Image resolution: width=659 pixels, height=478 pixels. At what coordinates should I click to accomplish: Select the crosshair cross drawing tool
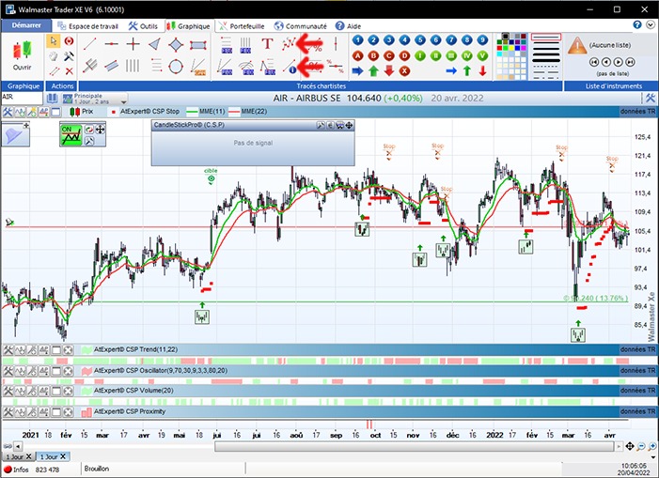pyautogui.click(x=133, y=43)
